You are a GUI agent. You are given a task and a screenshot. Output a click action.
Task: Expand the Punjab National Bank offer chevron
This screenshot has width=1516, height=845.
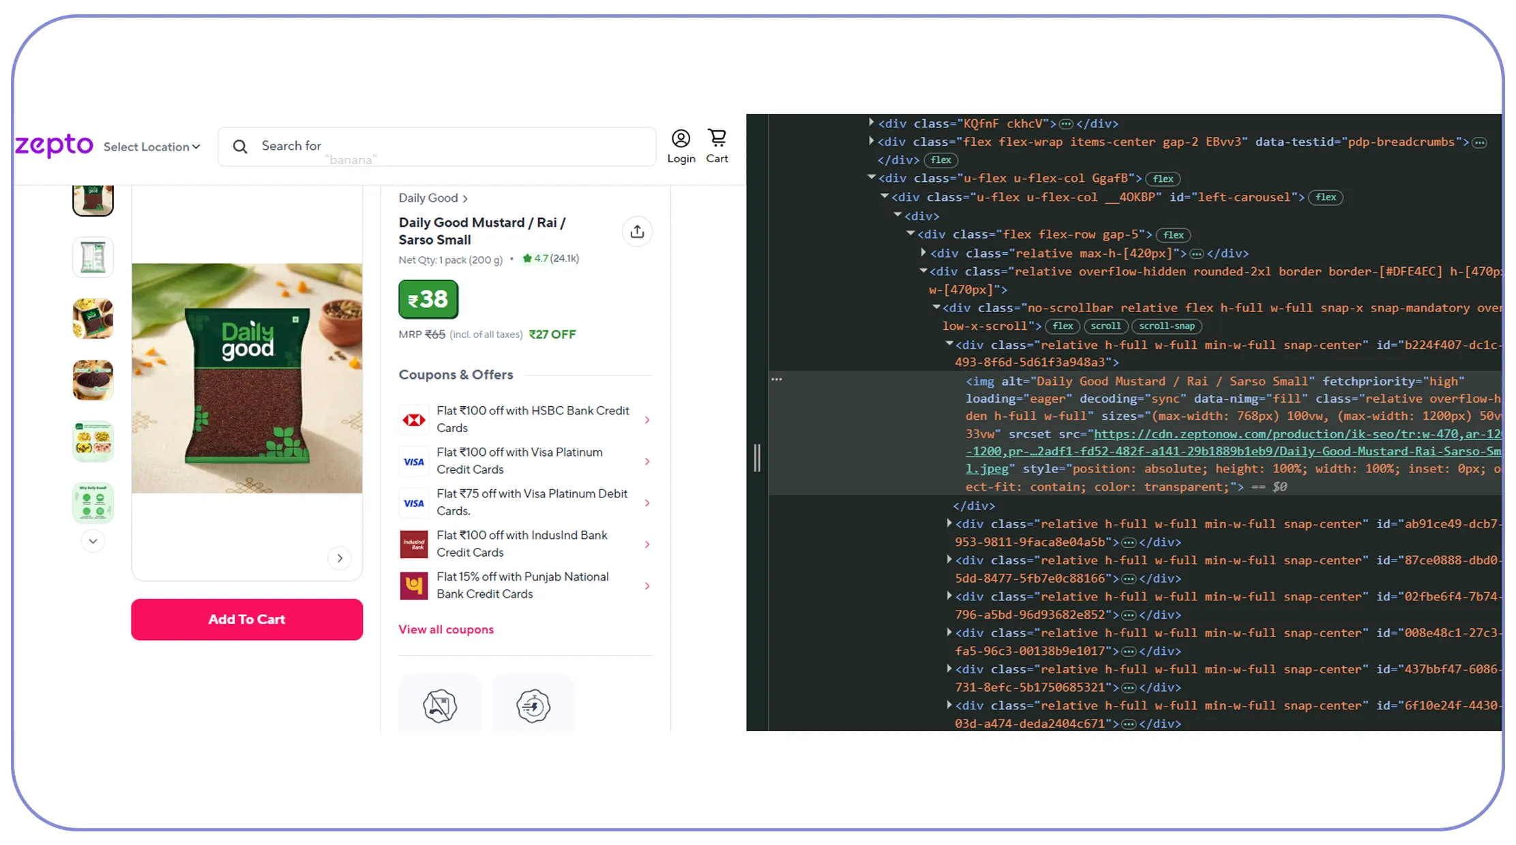click(647, 586)
